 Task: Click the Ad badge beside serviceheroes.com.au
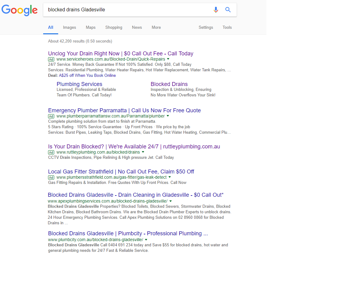tap(51, 59)
